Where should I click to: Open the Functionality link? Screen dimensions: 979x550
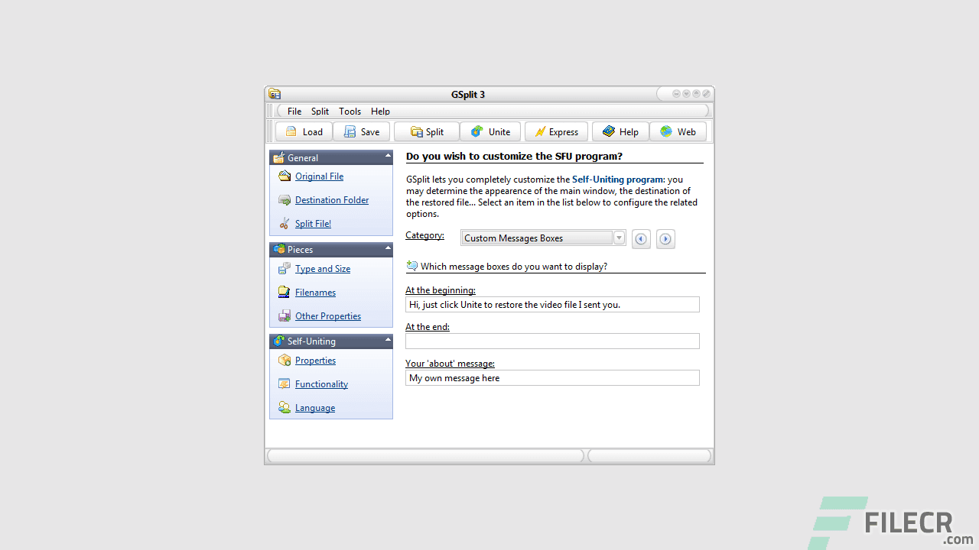(x=321, y=384)
